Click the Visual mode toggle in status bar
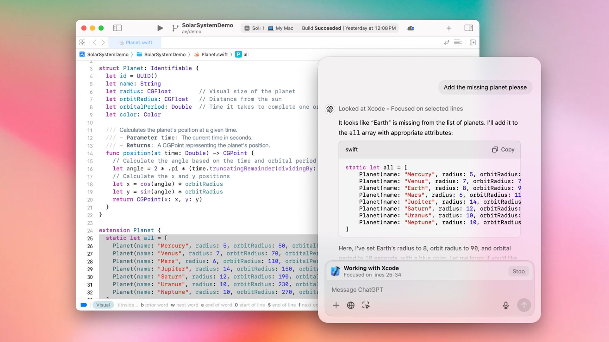 click(103, 304)
